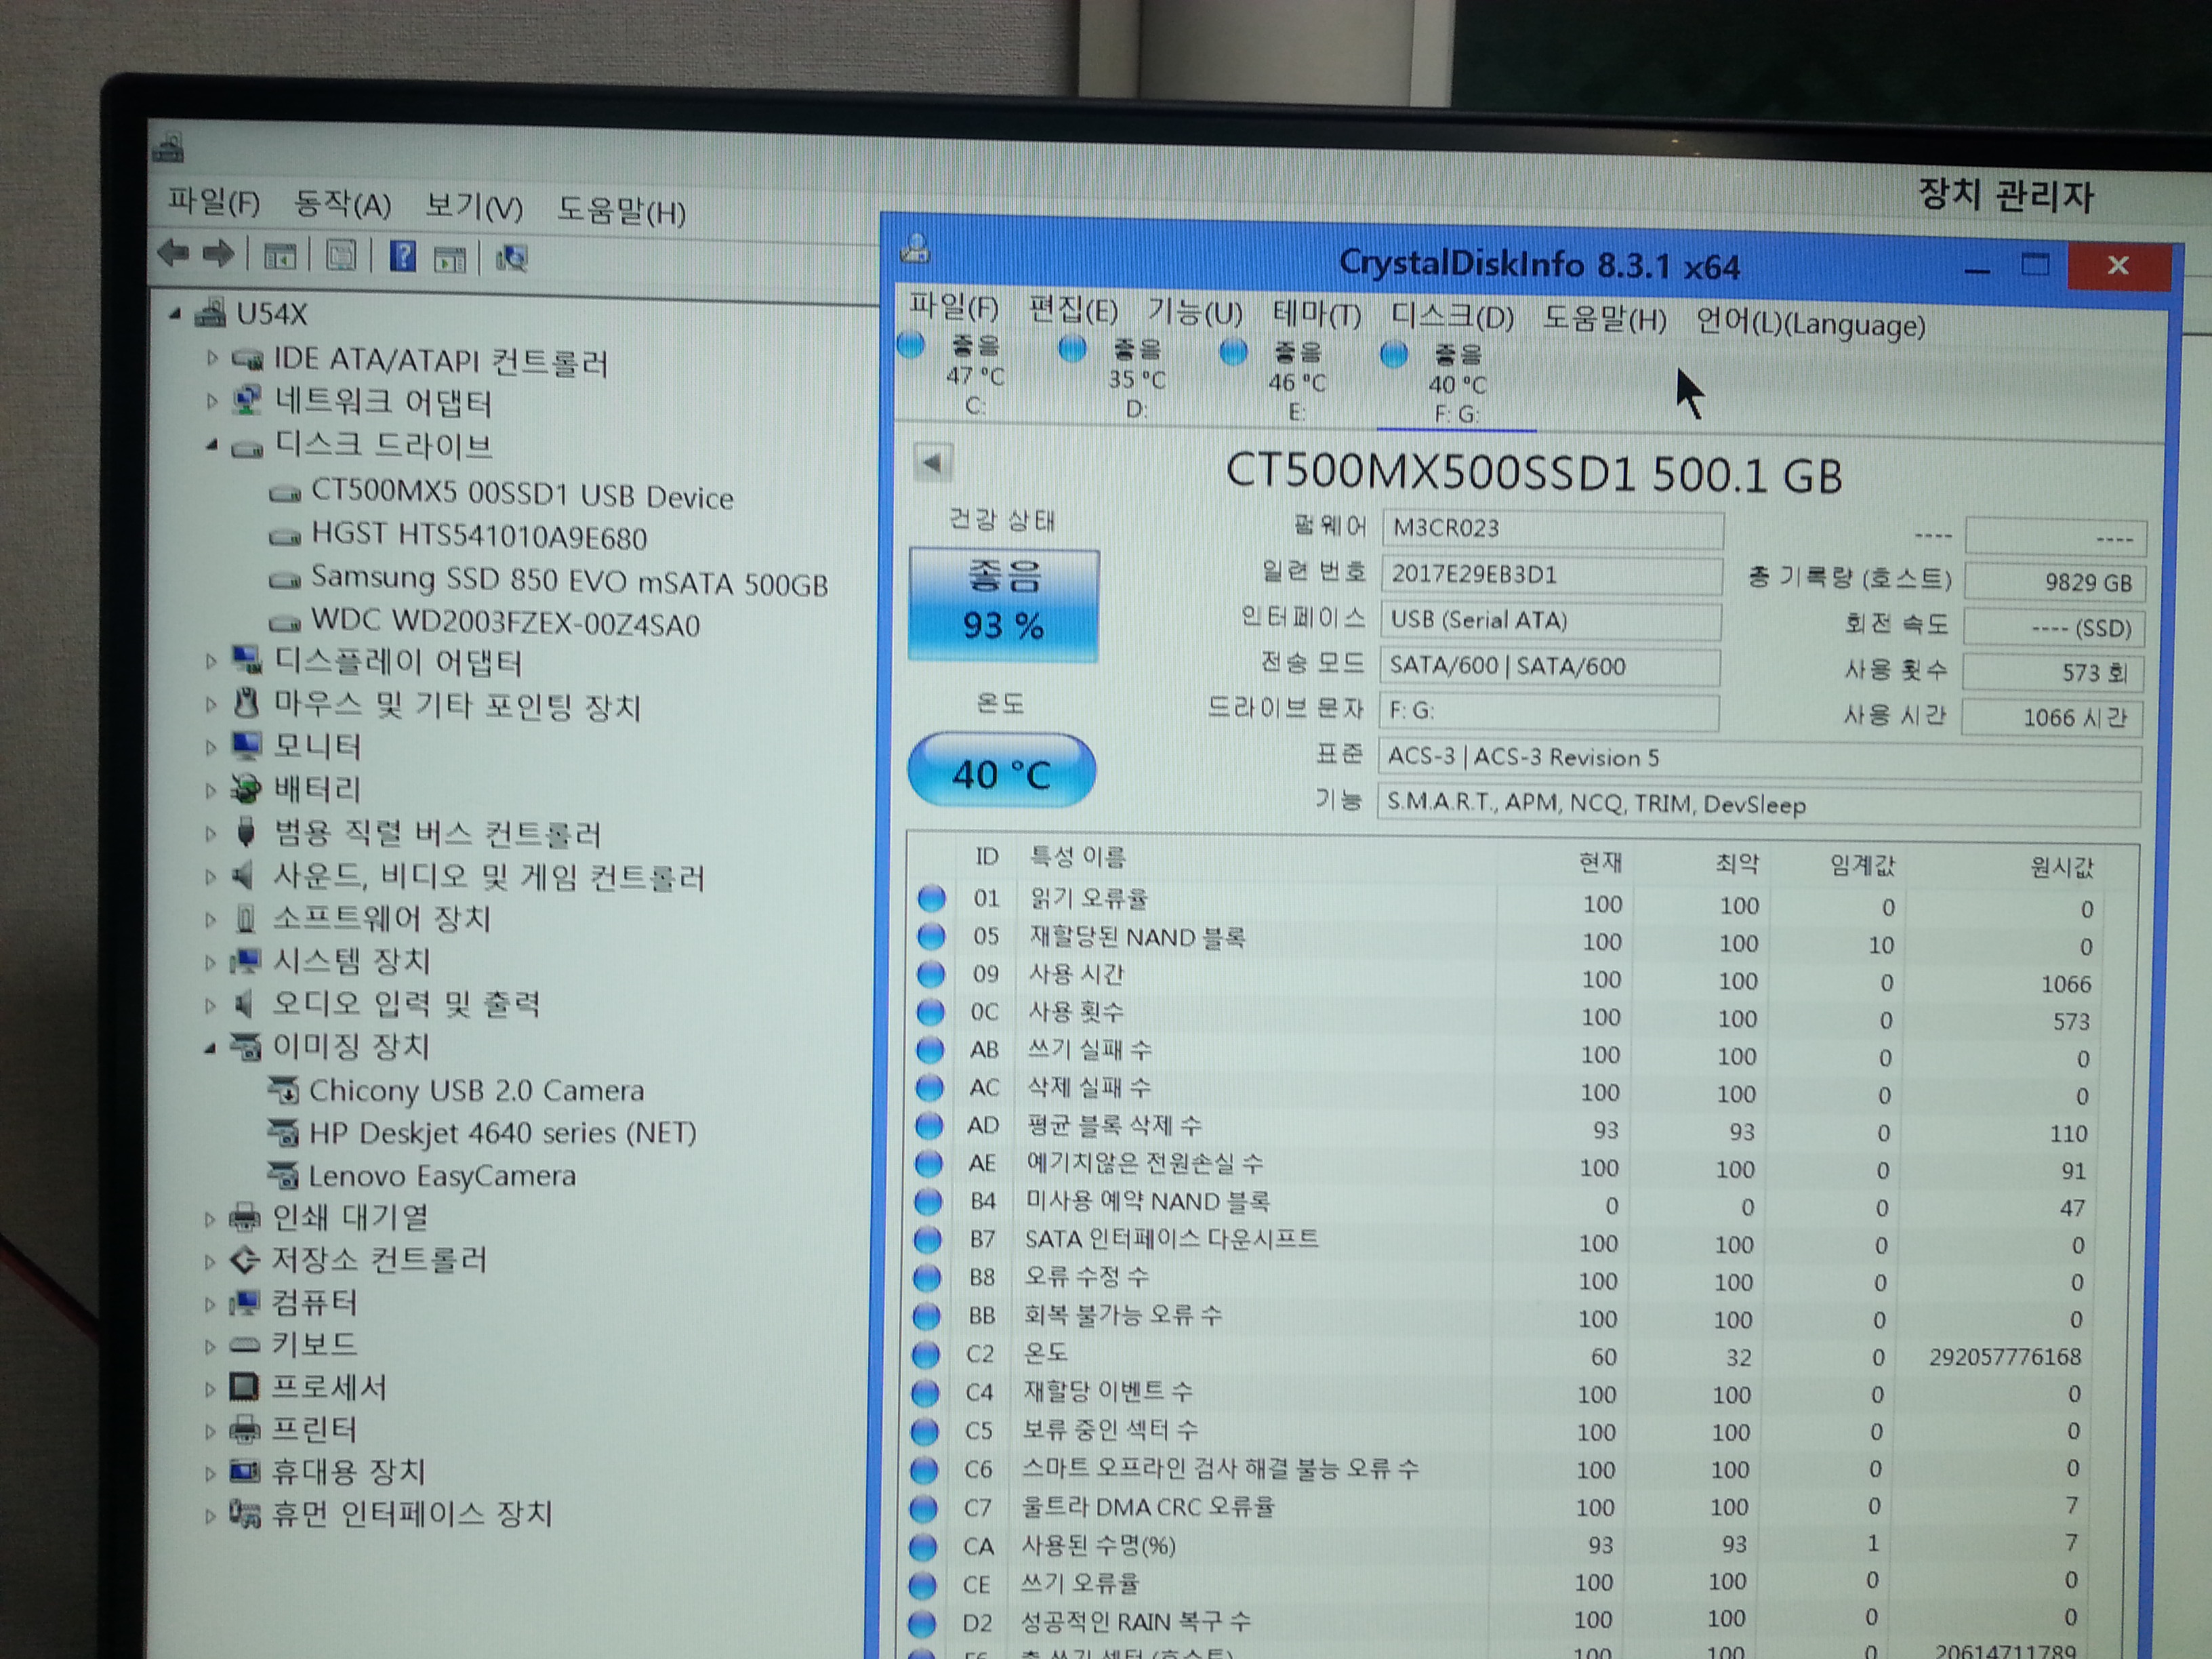2212x1659 pixels.
Task: Expand 저장소 컨트롤러 node
Action: [x=209, y=1262]
